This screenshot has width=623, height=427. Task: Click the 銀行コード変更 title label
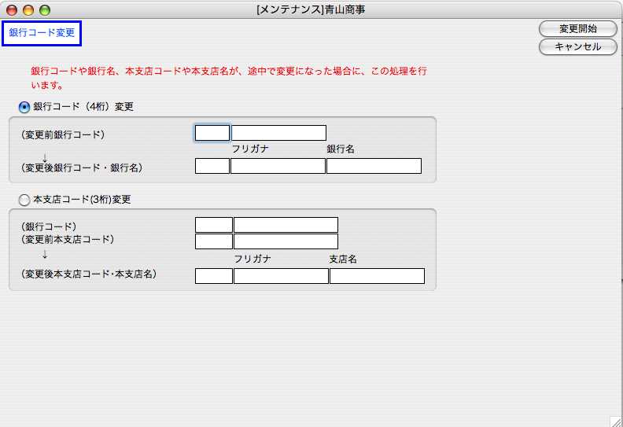(x=42, y=33)
